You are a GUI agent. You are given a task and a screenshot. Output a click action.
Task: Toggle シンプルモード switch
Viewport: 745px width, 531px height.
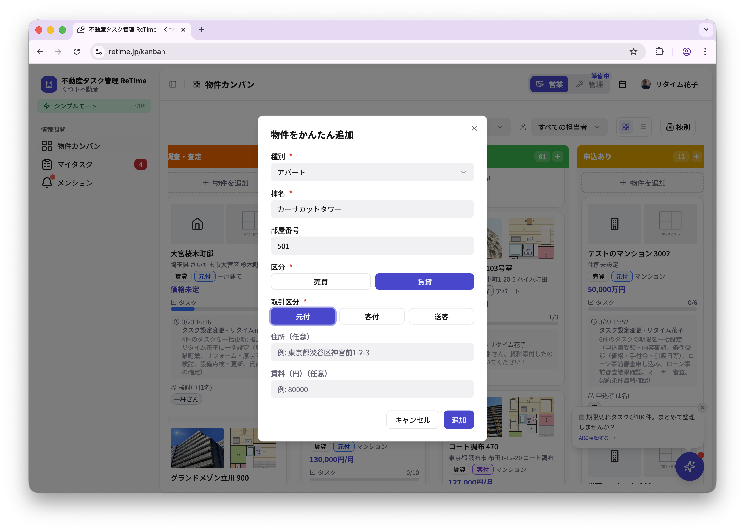[x=94, y=106]
